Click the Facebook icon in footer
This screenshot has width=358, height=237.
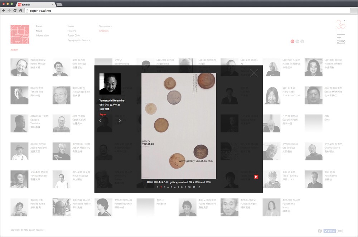click(x=320, y=231)
